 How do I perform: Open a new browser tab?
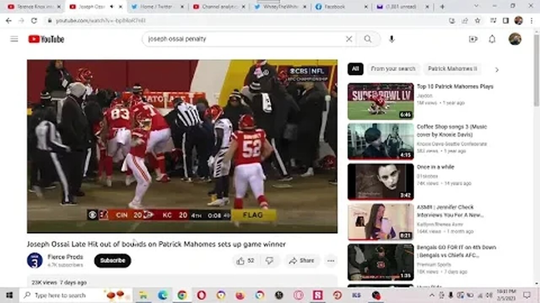point(442,7)
